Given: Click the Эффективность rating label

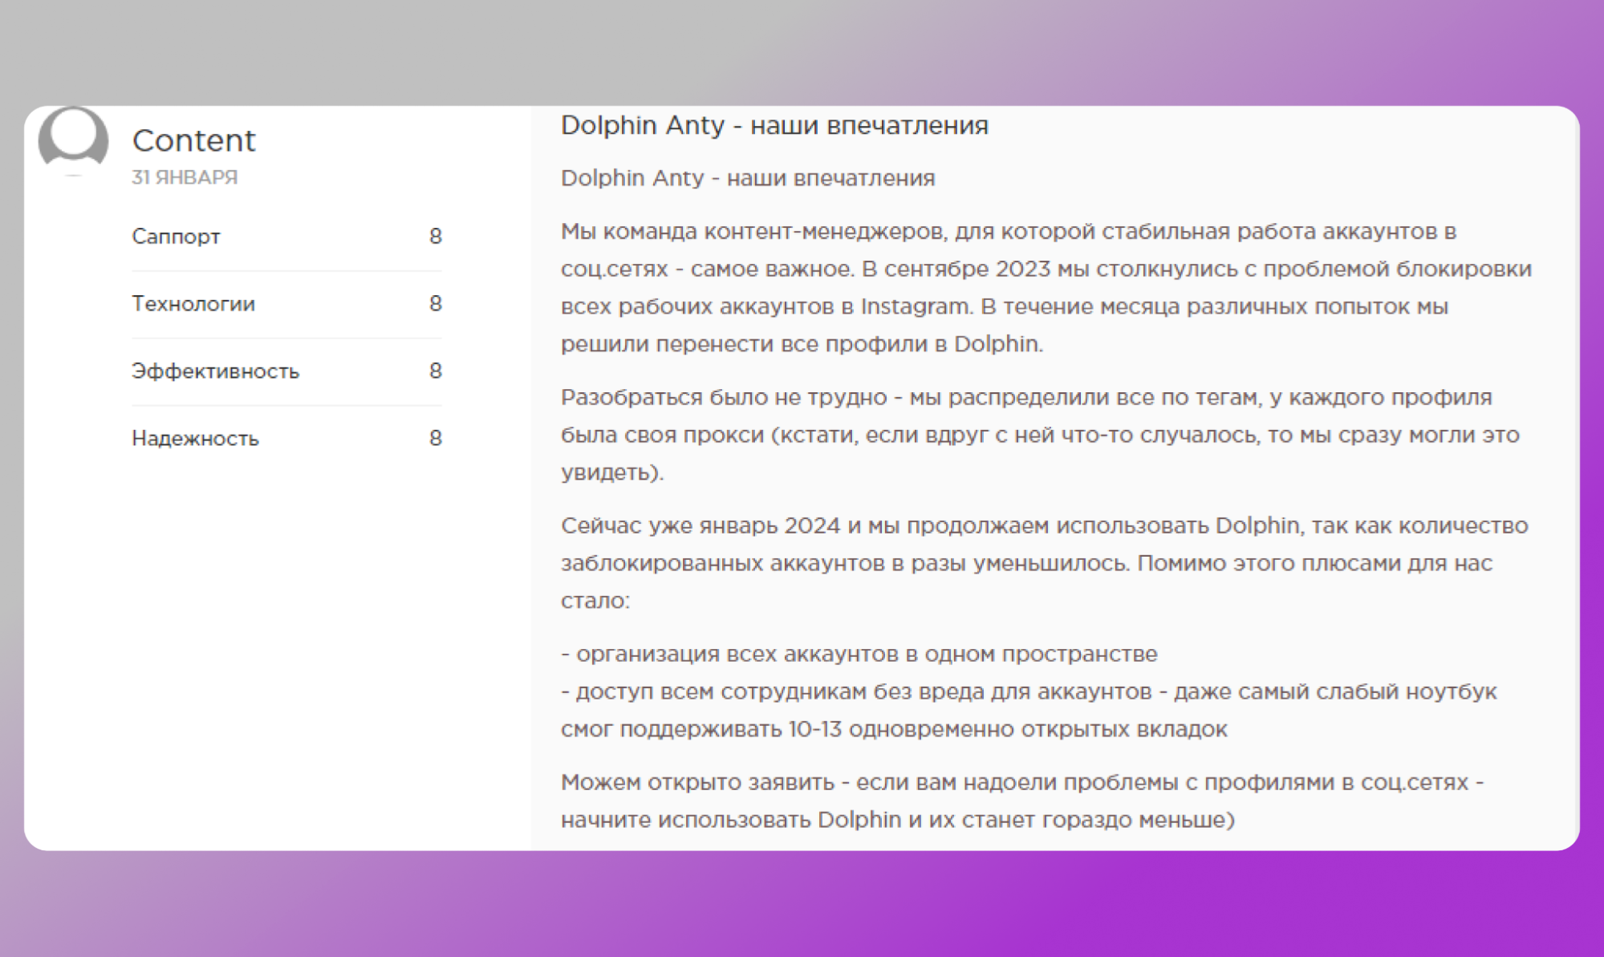Looking at the screenshot, I should coord(215,371).
